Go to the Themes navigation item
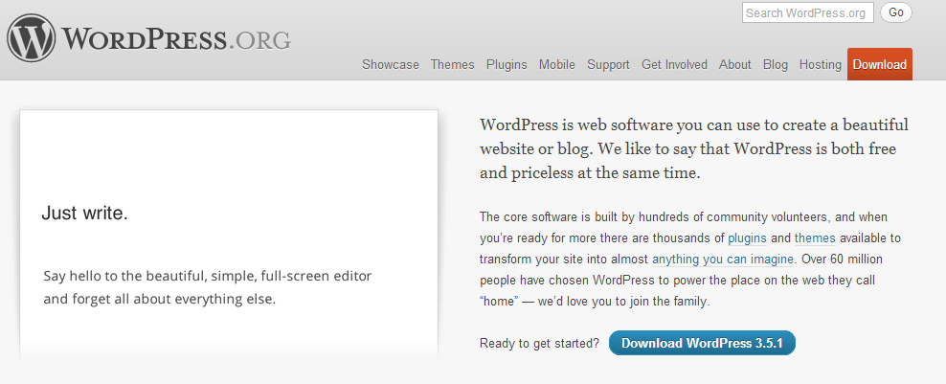The height and width of the screenshot is (384, 946). point(452,65)
